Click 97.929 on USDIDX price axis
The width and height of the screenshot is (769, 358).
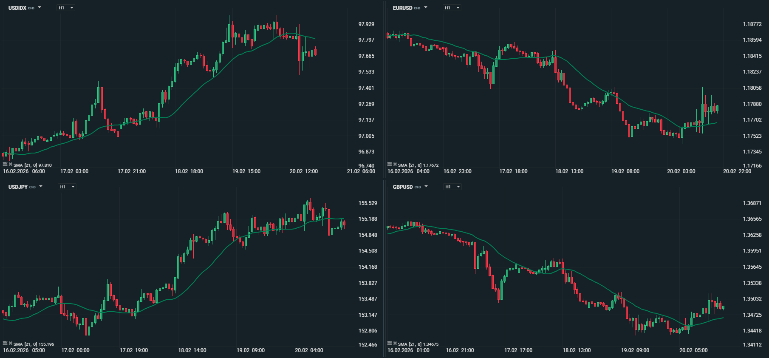pos(366,24)
